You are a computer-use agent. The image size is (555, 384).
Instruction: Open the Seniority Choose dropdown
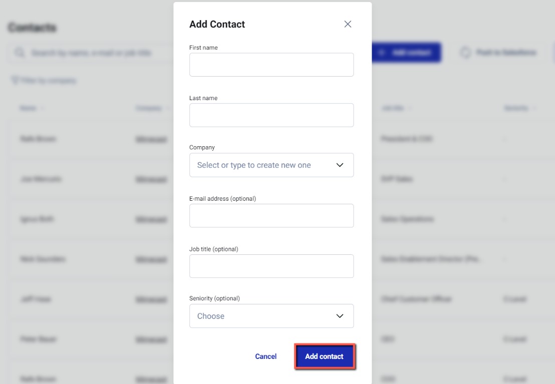click(x=271, y=316)
